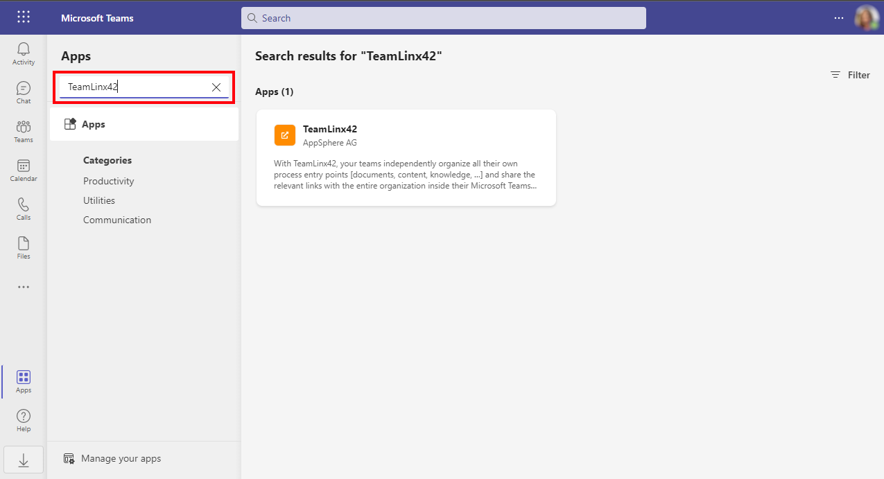
Task: Open Activity from the left sidebar
Action: [23, 54]
